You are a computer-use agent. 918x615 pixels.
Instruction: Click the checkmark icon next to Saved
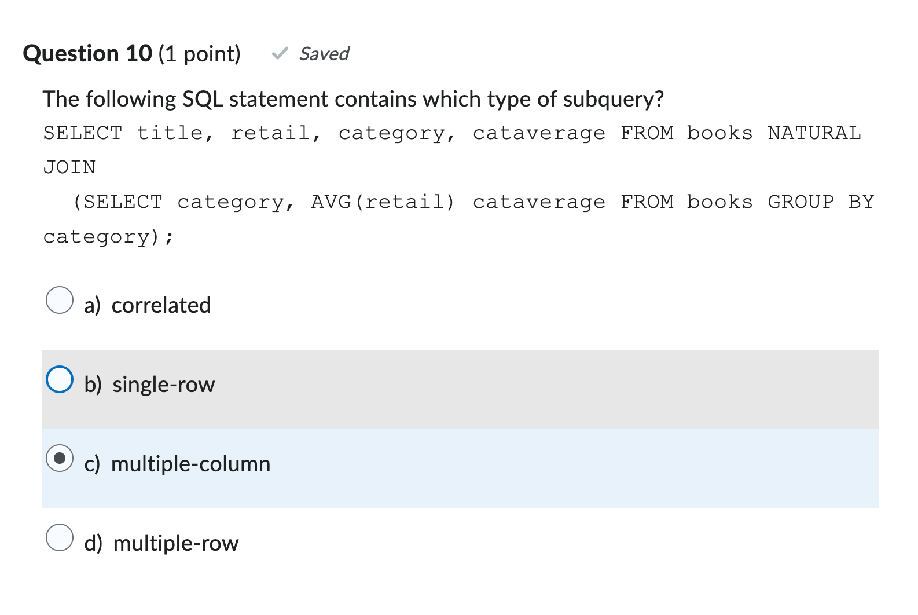tap(280, 54)
